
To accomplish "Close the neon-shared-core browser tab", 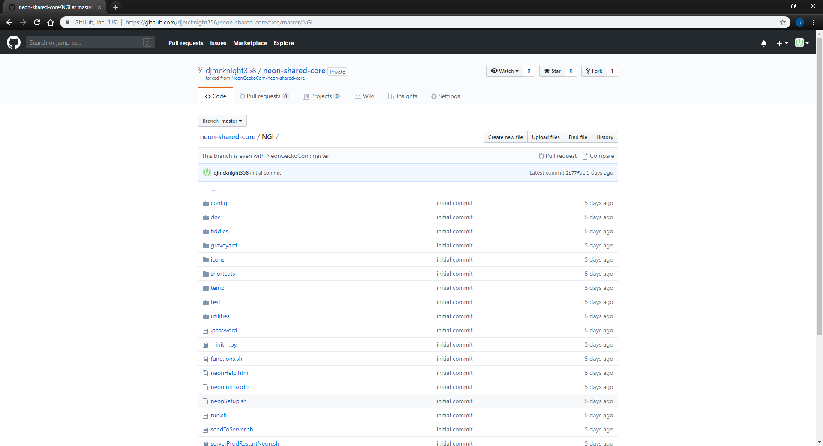I will [99, 7].
